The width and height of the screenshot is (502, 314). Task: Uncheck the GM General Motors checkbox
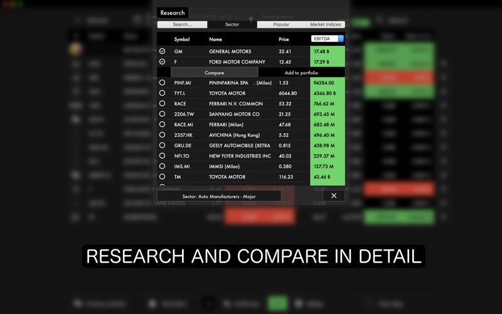[163, 51]
